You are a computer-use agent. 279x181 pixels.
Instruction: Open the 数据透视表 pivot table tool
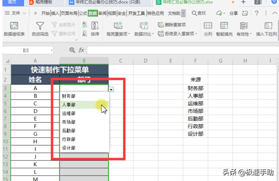point(14,29)
